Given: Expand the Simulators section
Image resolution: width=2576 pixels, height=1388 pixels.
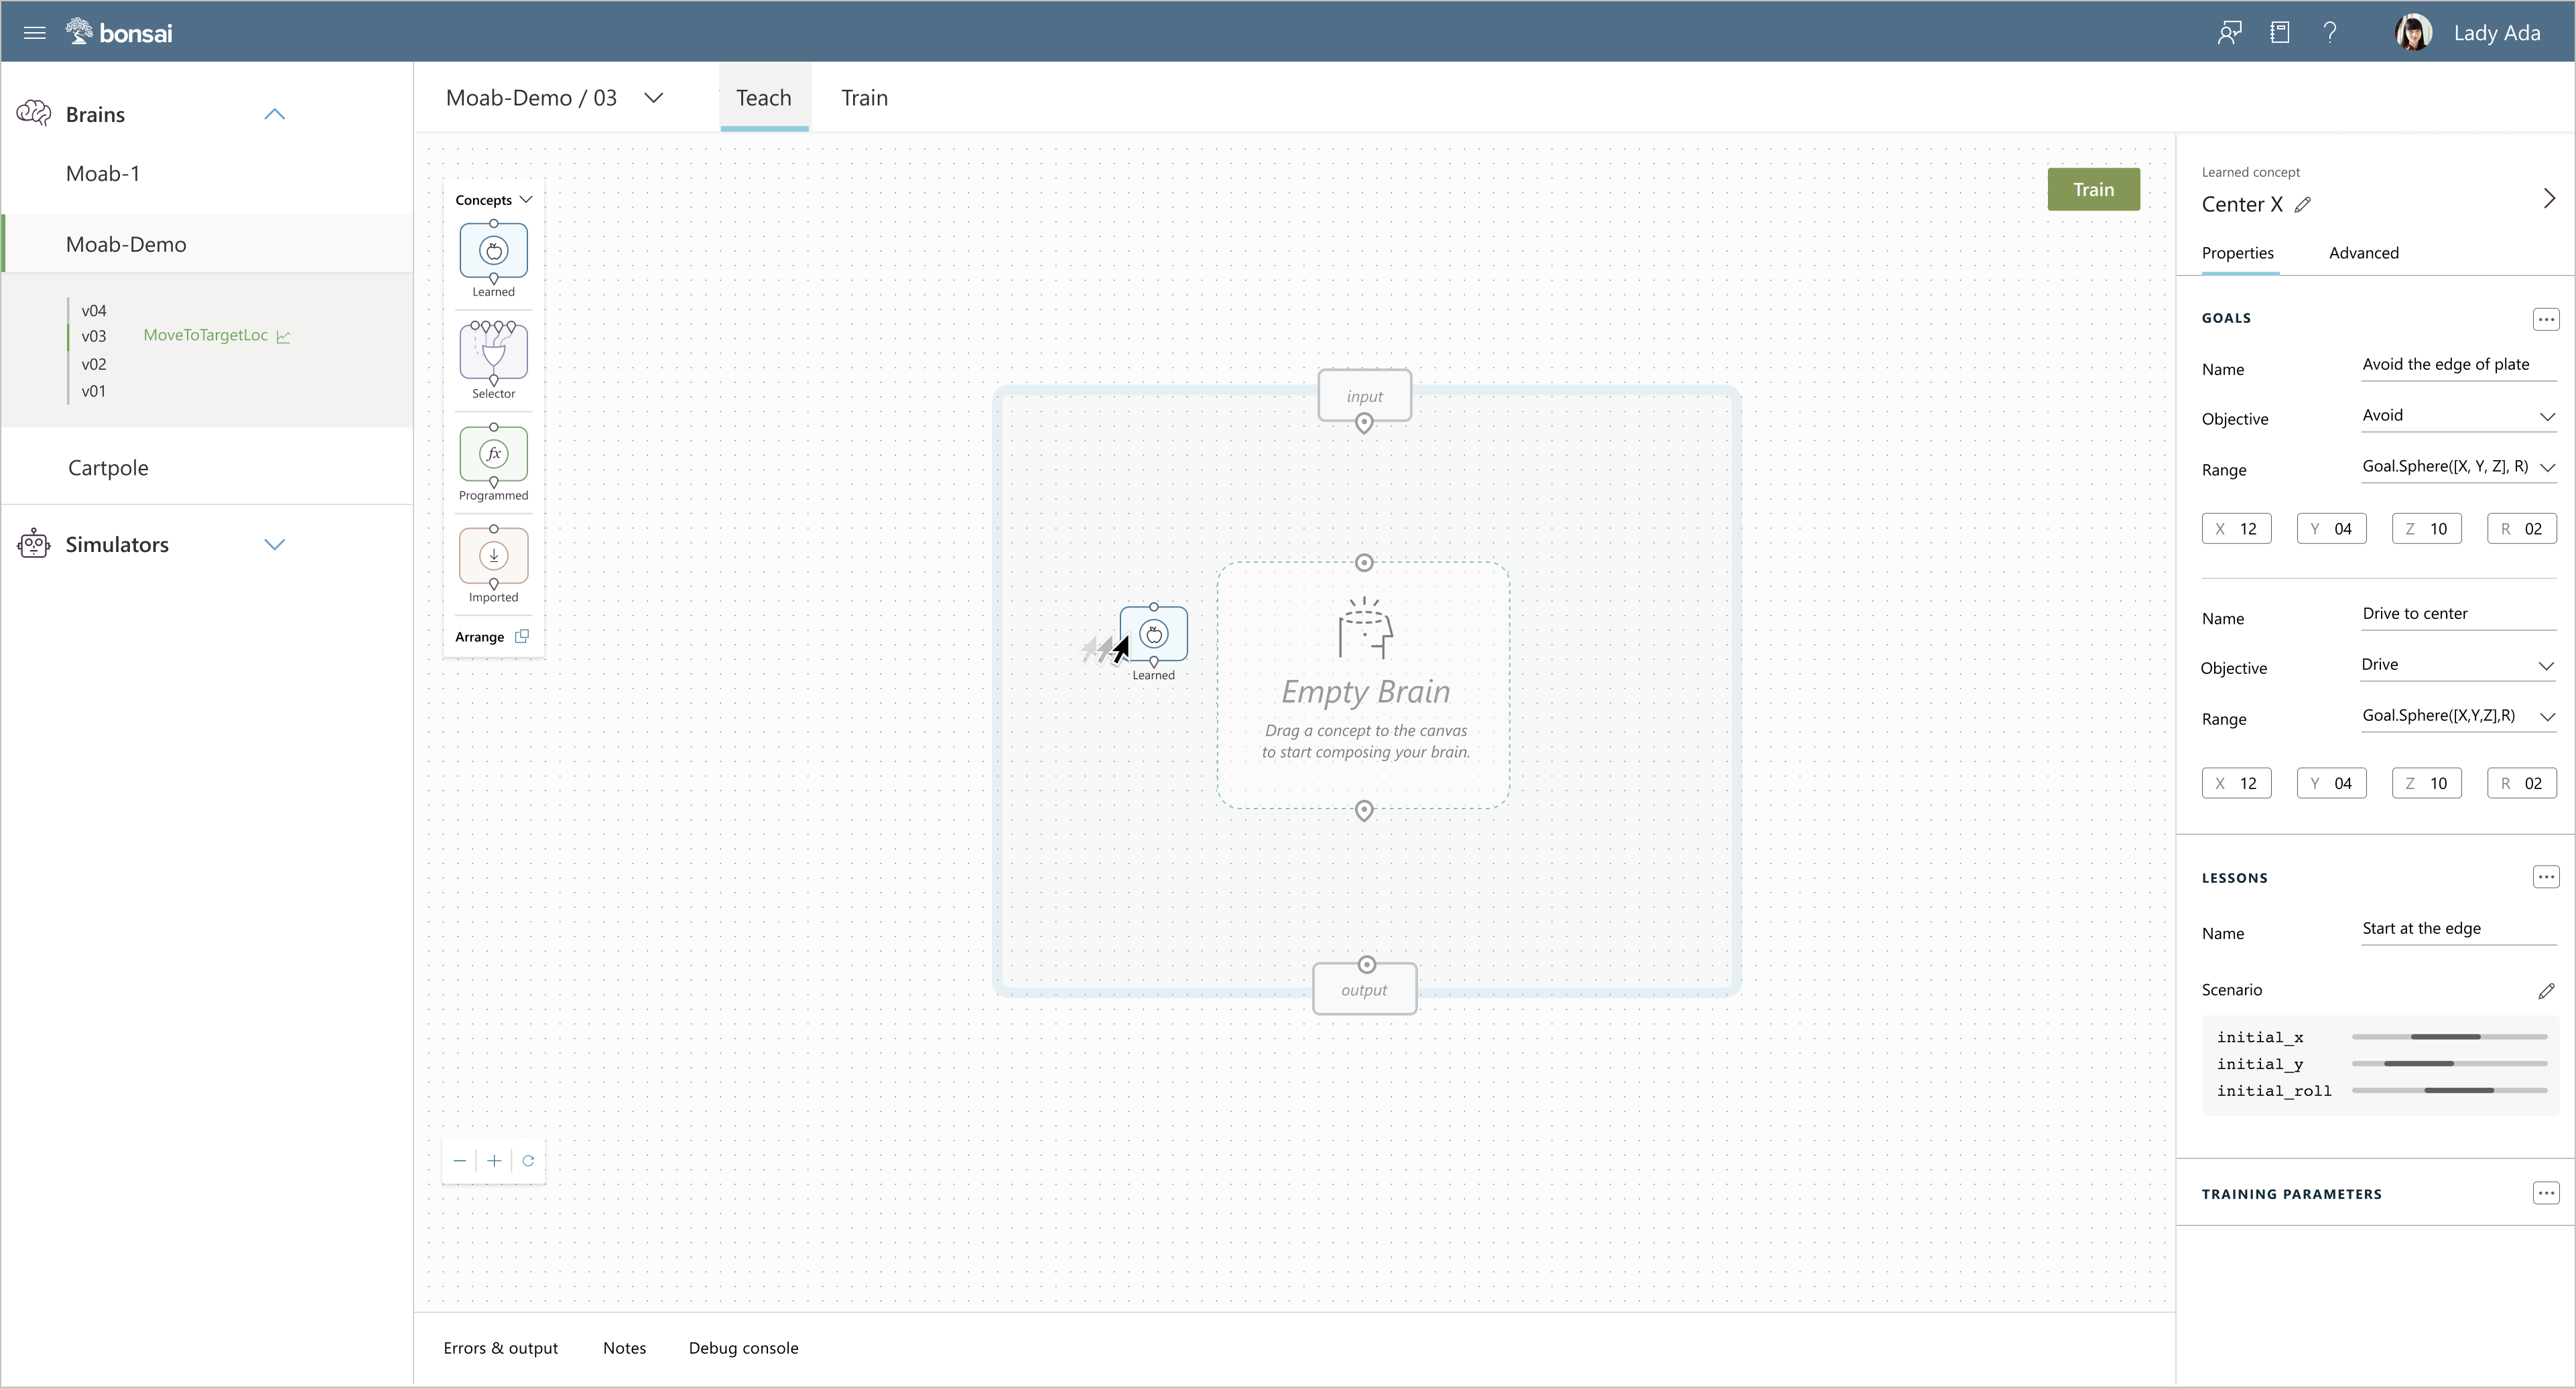Looking at the screenshot, I should coord(274,545).
